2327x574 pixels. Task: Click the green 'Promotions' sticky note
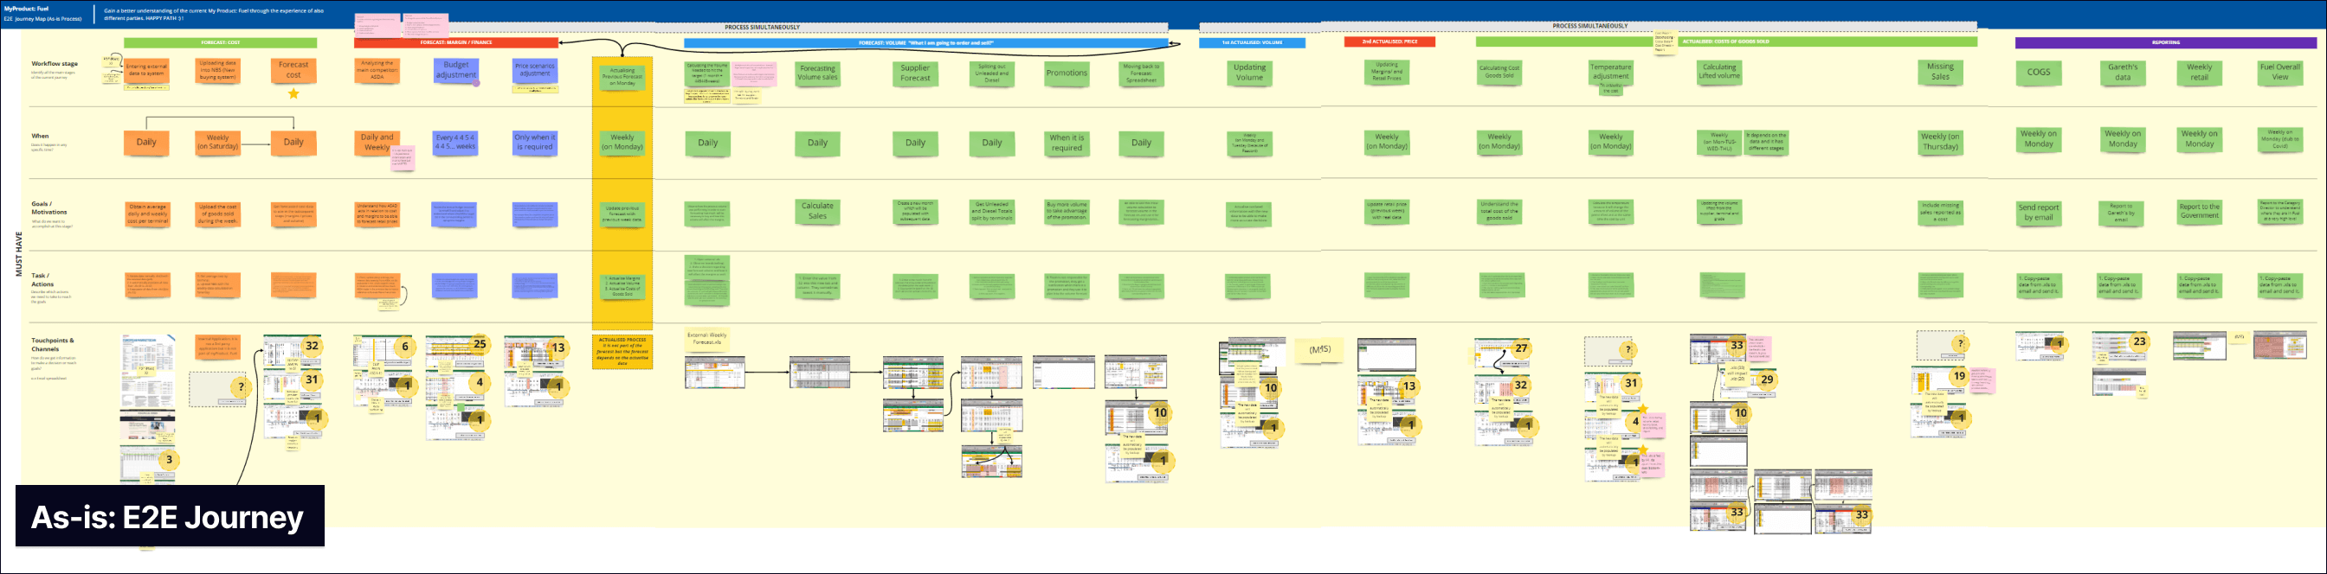pos(1066,73)
